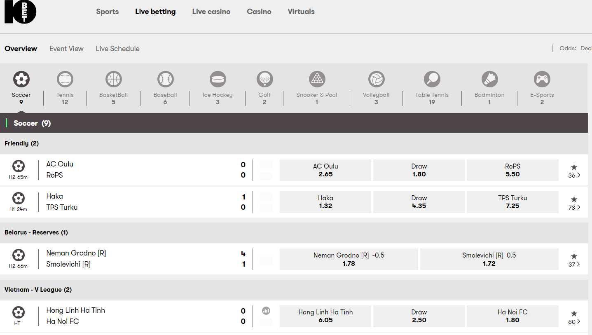This screenshot has width=592, height=335.
Task: Open the Sports menu
Action: [x=108, y=12]
